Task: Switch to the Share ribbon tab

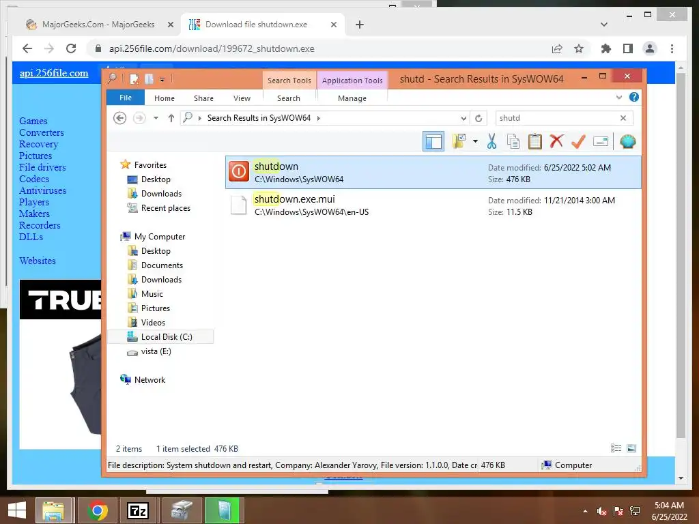Action: tap(203, 98)
